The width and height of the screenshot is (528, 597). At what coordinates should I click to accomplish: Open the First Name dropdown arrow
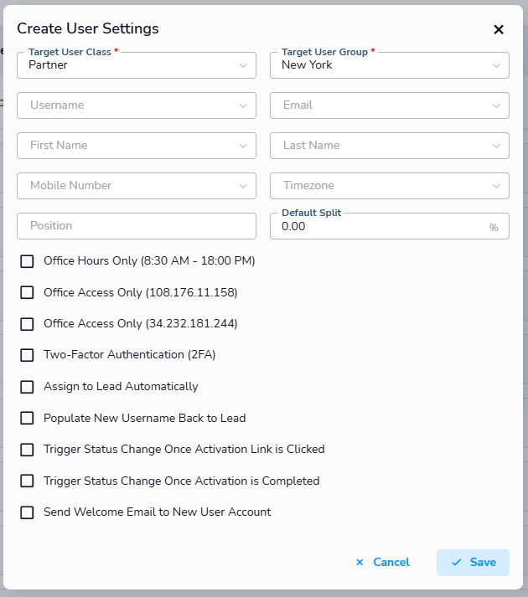coord(243,146)
